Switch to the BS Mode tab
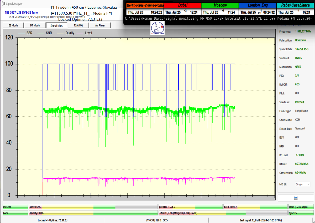315x223 pixels. tap(13, 25)
